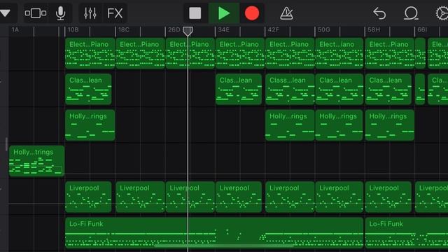Select Liverpool region starting at 58H
448x252 pixels.
tap(388, 197)
